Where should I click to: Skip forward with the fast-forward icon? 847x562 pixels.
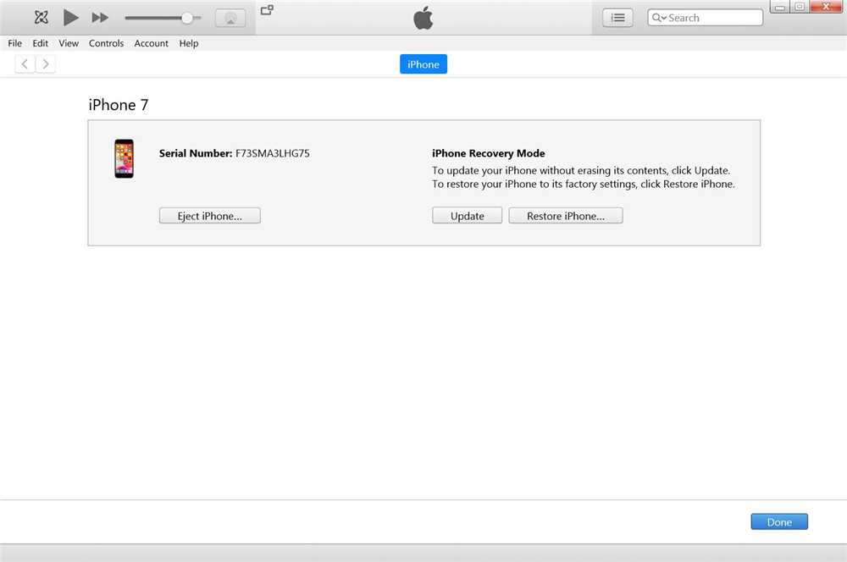point(100,18)
